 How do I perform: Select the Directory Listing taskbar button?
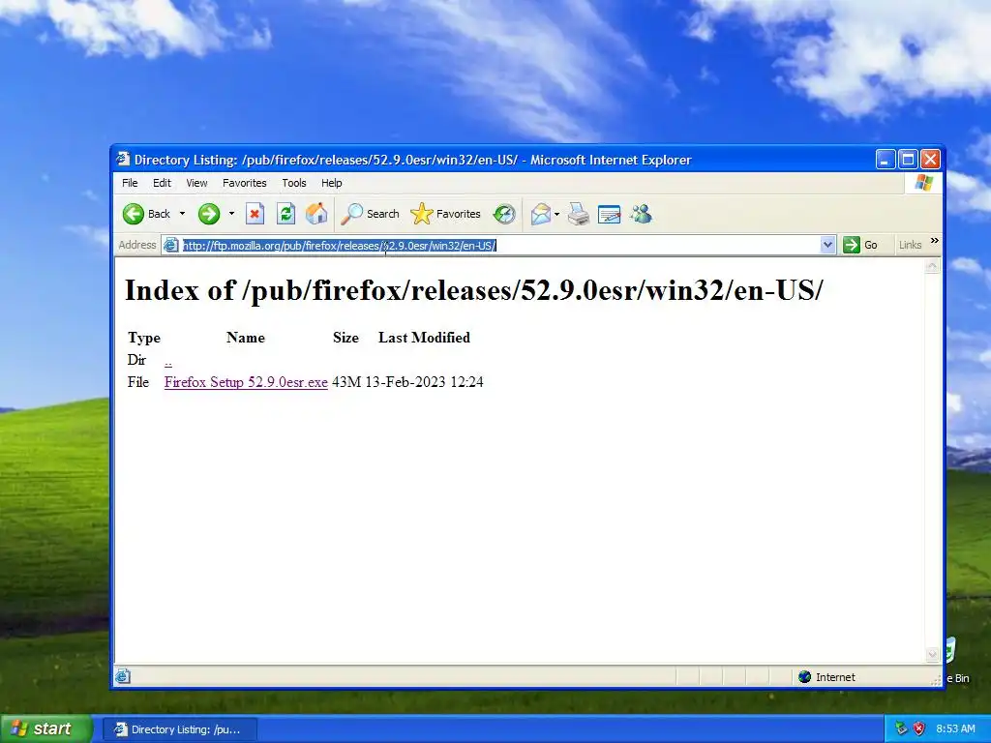point(179,729)
